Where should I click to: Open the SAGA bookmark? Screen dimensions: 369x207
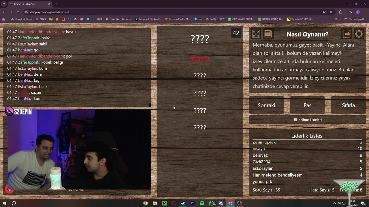[97, 19]
